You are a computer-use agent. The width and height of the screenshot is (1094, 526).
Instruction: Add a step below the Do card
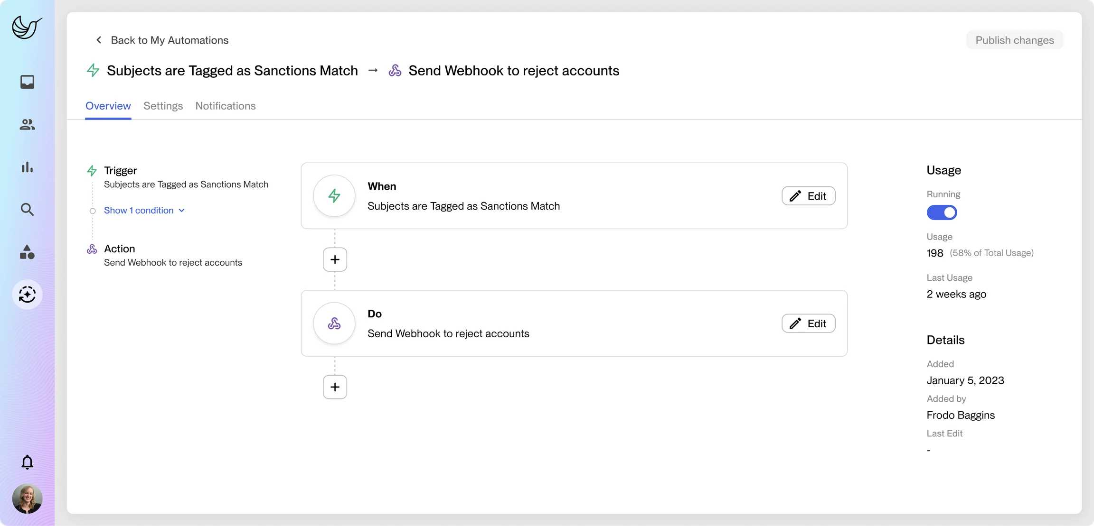(x=335, y=387)
